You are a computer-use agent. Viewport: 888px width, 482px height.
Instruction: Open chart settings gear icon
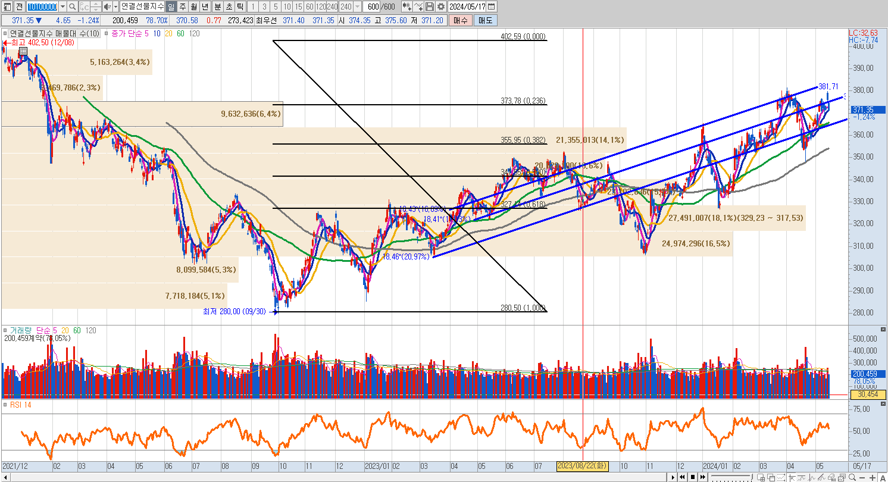tap(440, 7)
